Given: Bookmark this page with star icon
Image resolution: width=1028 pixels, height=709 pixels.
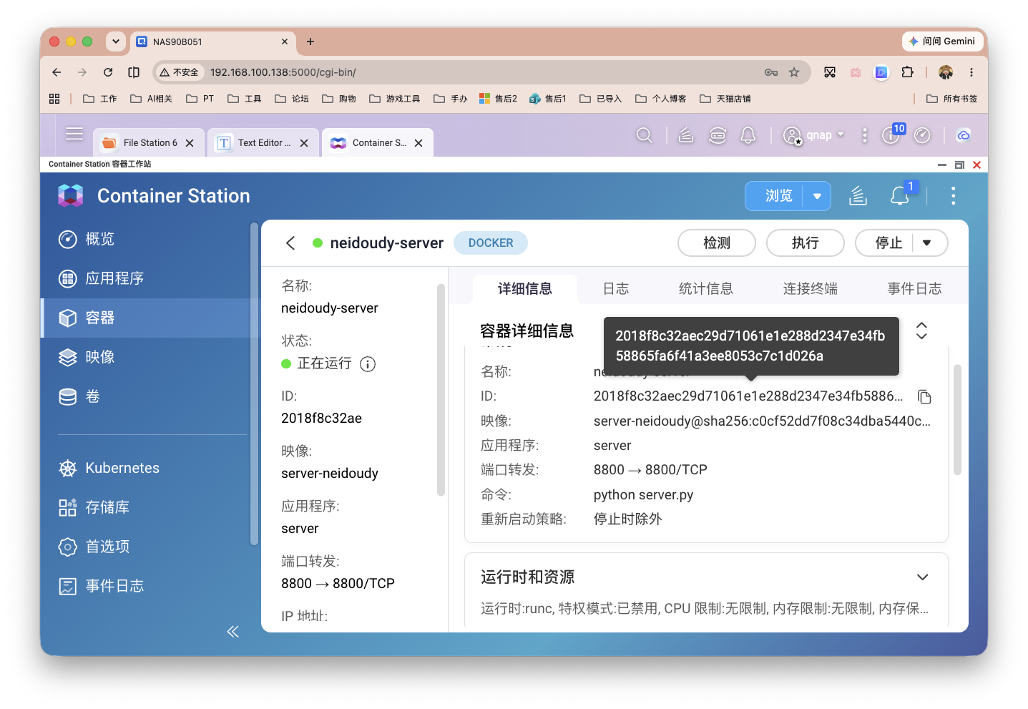Looking at the screenshot, I should pyautogui.click(x=794, y=72).
